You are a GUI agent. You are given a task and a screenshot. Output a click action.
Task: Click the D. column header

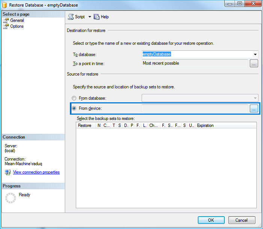coord(126,126)
